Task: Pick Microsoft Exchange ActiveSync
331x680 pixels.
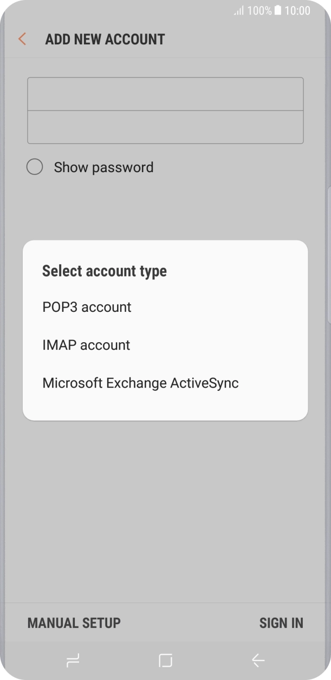Action: 140,383
